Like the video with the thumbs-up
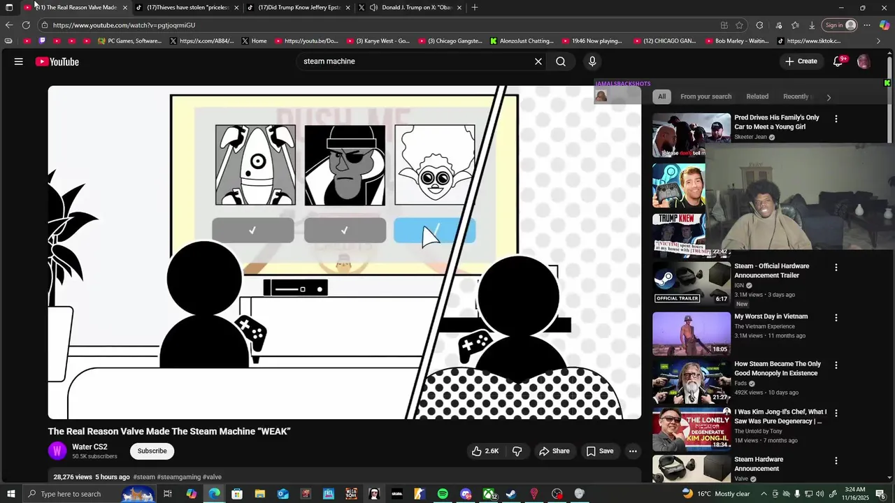Image resolution: width=895 pixels, height=503 pixels. (485, 451)
